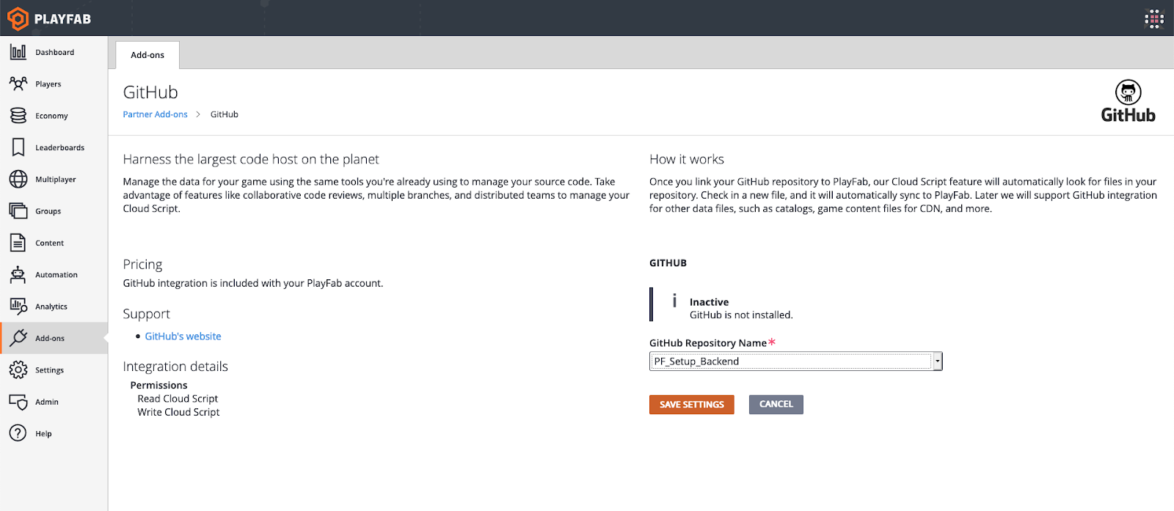The width and height of the screenshot is (1174, 511).
Task: Go to Players in sidebar
Action: click(x=54, y=84)
